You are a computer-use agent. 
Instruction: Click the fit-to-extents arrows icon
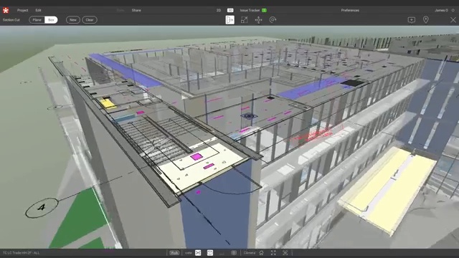pos(273,253)
